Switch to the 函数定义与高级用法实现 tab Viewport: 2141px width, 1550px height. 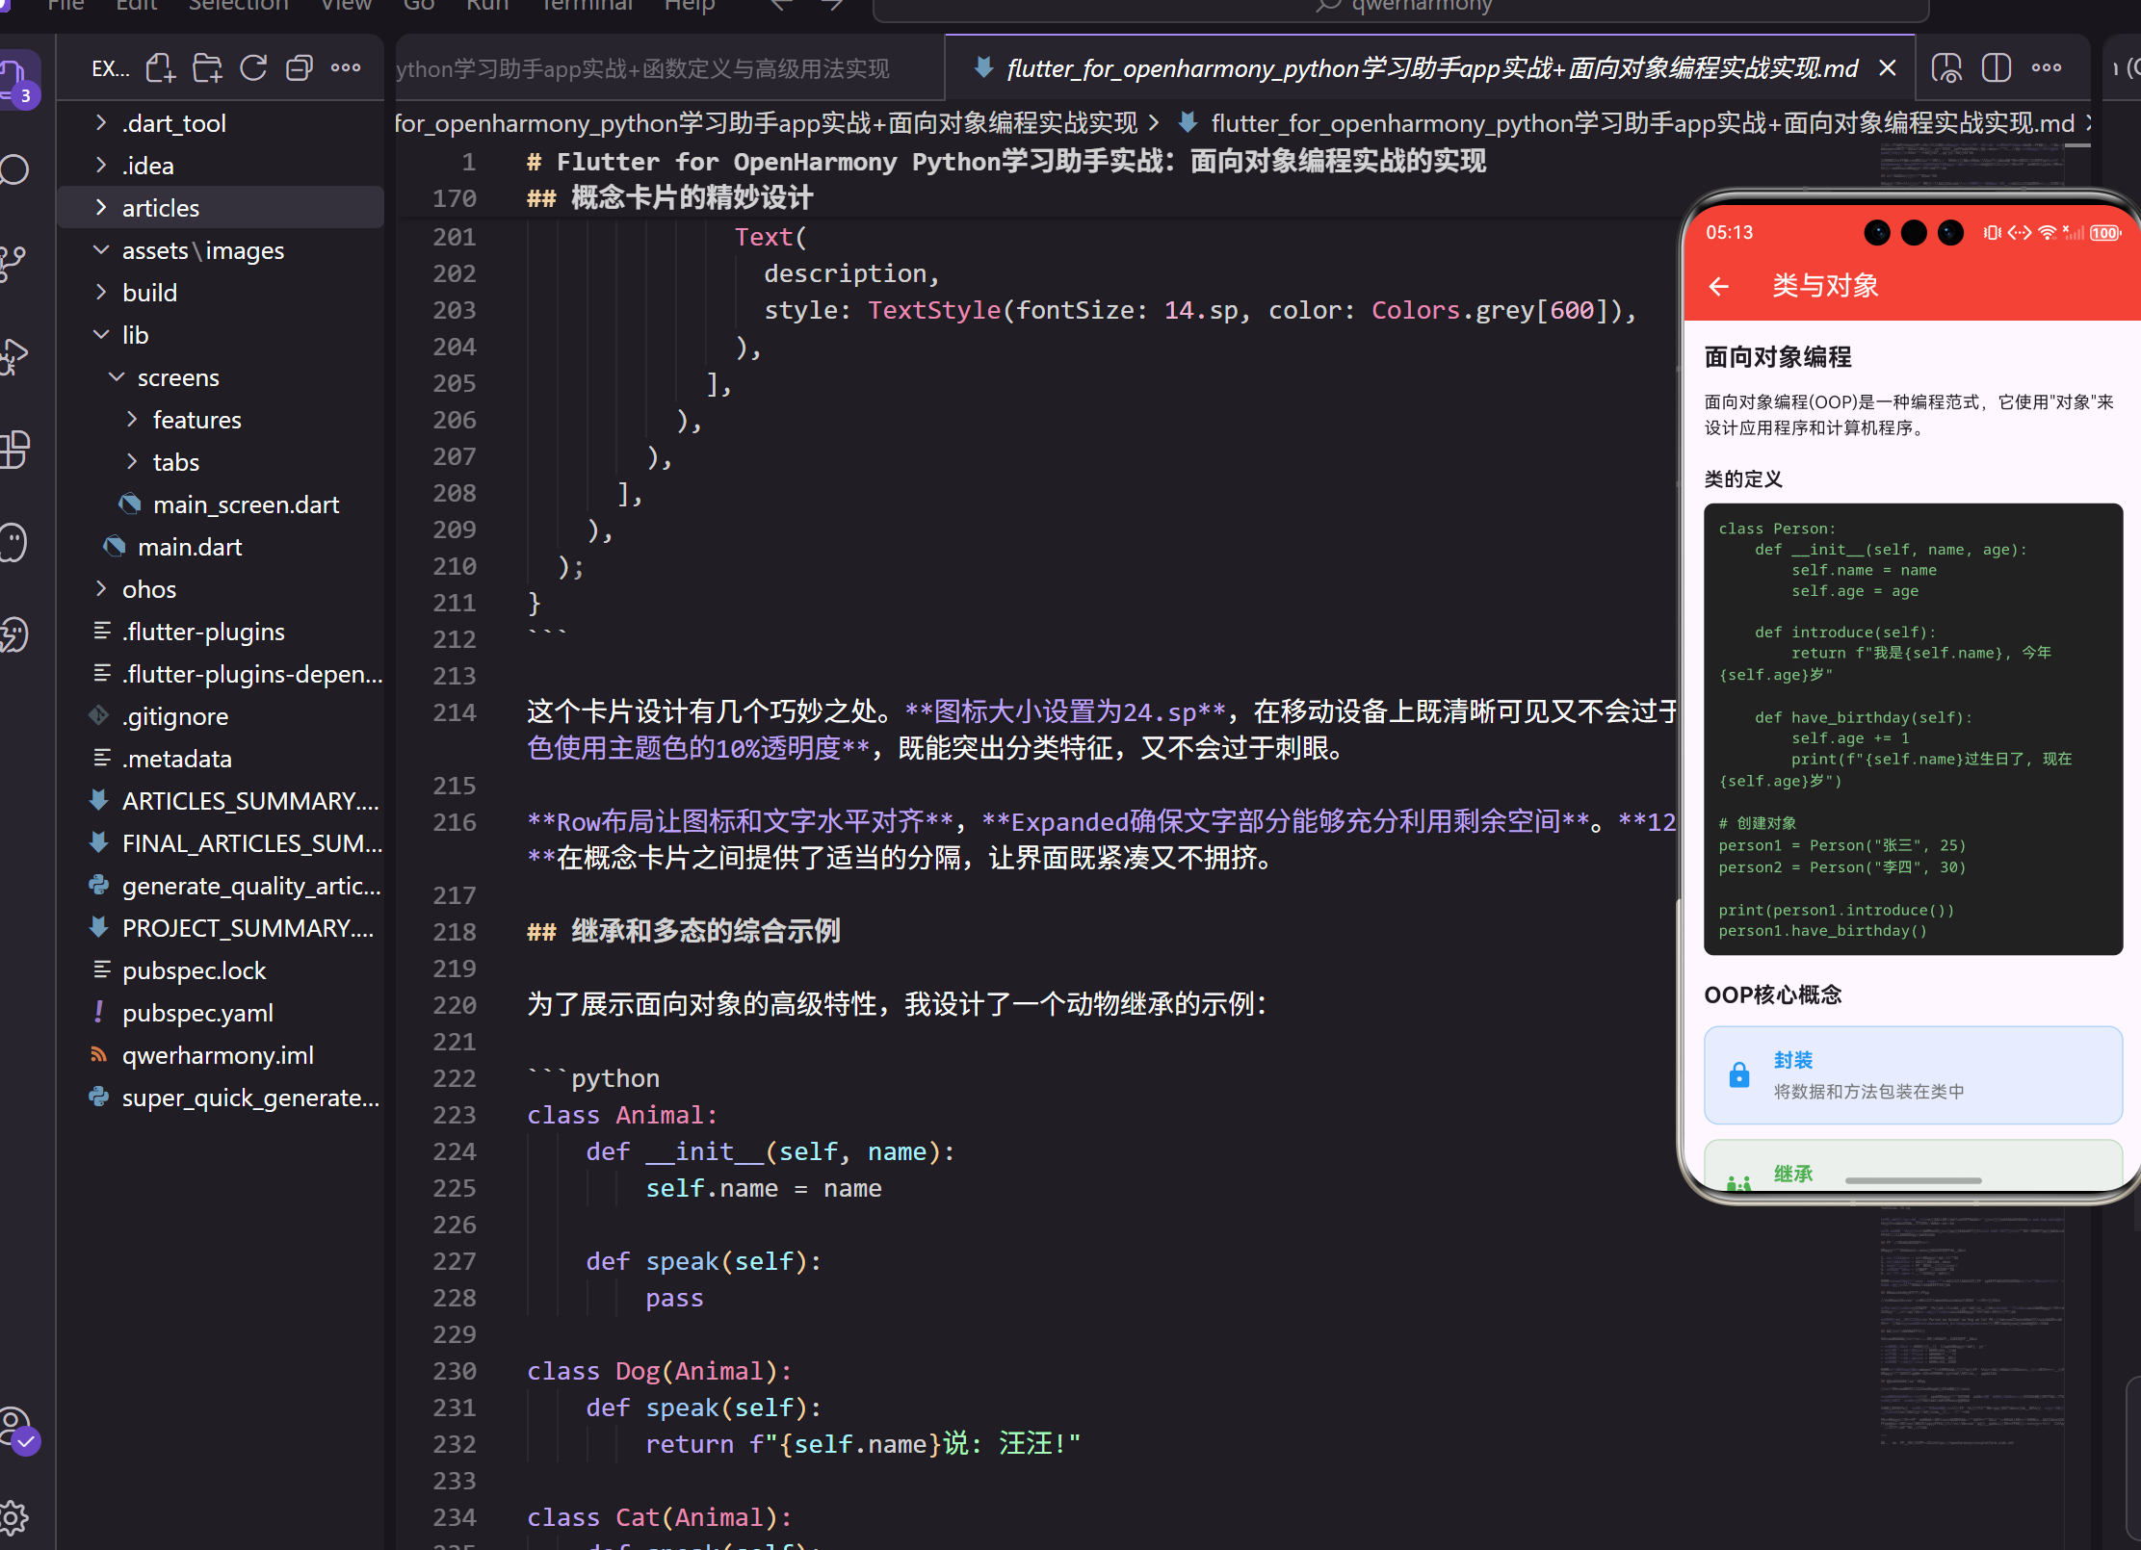coord(643,68)
